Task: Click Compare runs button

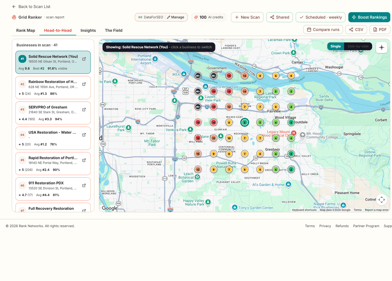Action: pos(323,30)
